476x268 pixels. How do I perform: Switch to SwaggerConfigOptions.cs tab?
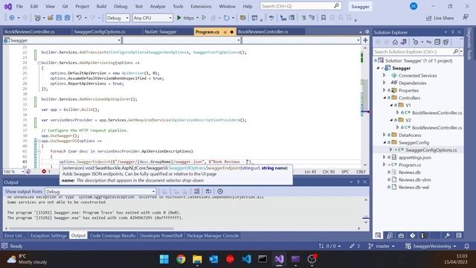(99, 31)
